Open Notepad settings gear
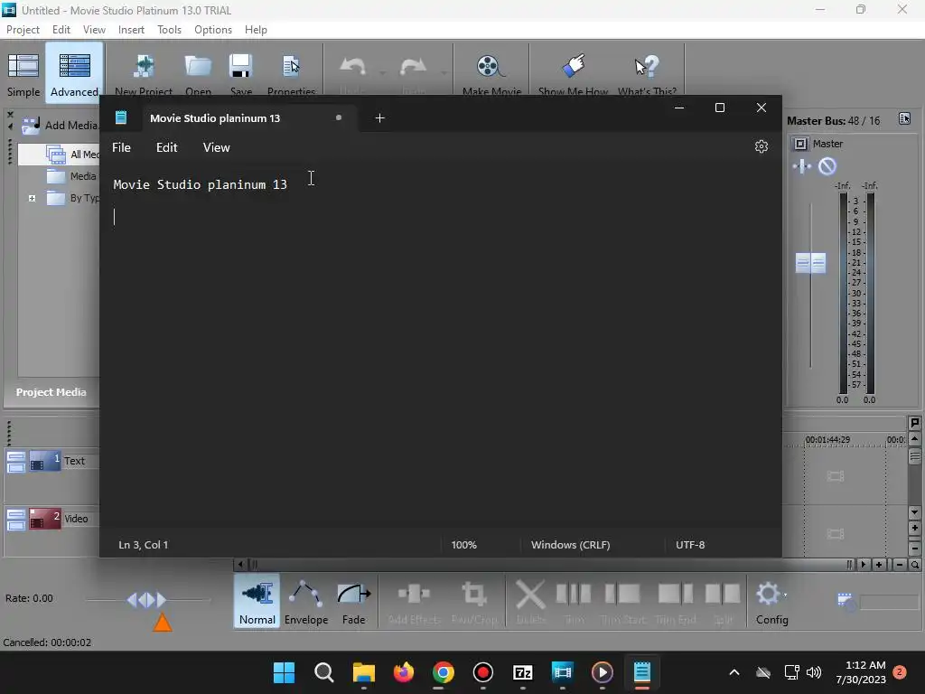The width and height of the screenshot is (925, 694). click(761, 146)
